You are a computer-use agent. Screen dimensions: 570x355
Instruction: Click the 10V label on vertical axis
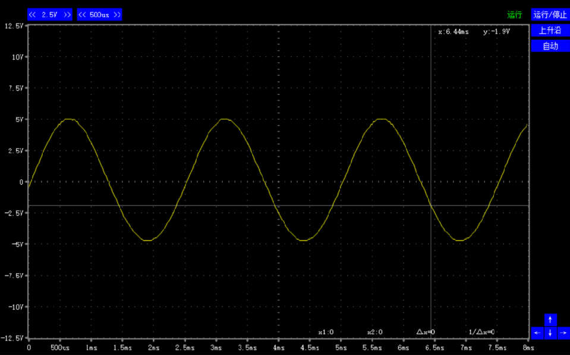click(18, 58)
